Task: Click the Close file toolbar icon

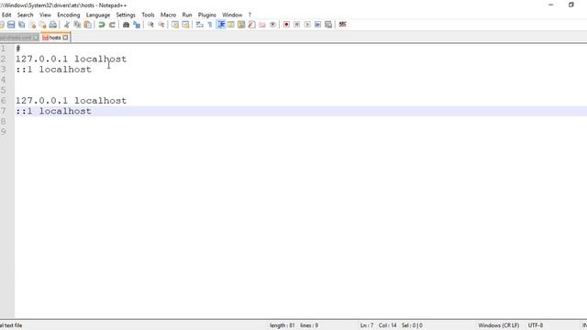Action: pyautogui.click(x=33, y=25)
